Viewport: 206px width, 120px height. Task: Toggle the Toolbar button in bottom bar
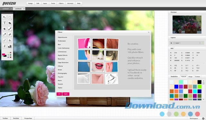pos(5,118)
